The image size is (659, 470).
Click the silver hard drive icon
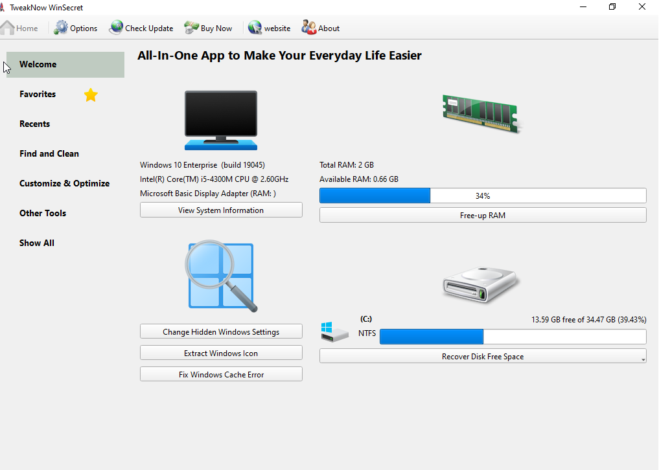481,284
